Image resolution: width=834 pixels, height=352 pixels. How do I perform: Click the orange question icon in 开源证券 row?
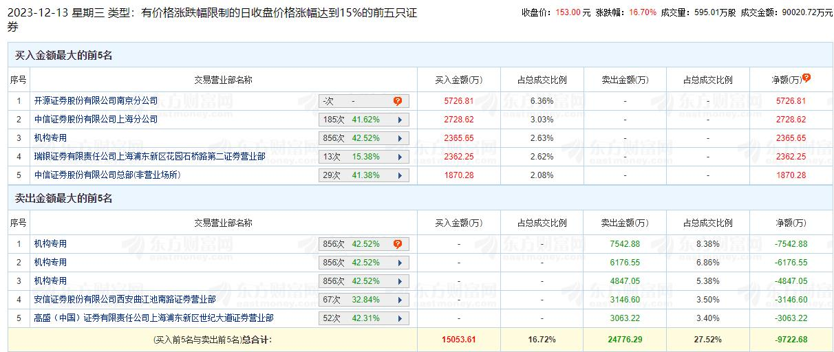[x=398, y=101]
